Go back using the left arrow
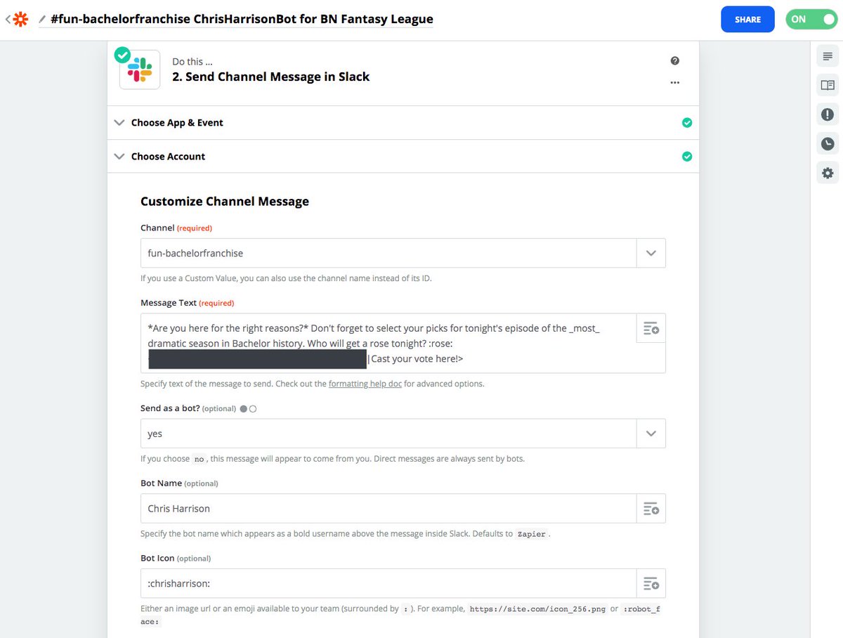This screenshot has width=843, height=638. pos(8,20)
